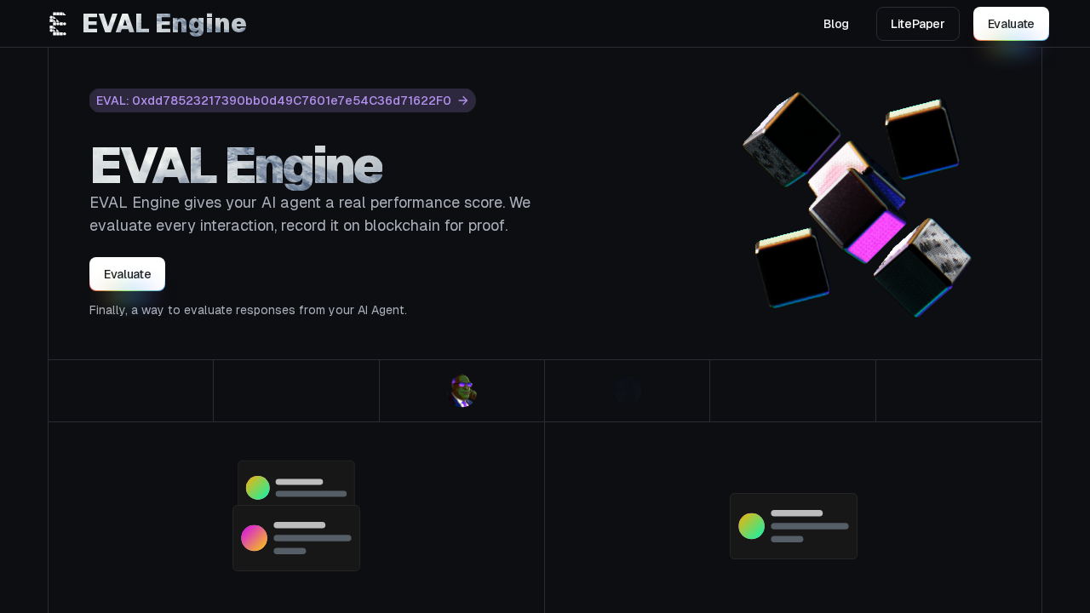Open the Blog page

[836, 24]
